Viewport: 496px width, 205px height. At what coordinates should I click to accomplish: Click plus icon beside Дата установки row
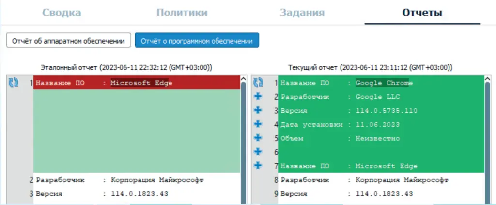(x=259, y=124)
